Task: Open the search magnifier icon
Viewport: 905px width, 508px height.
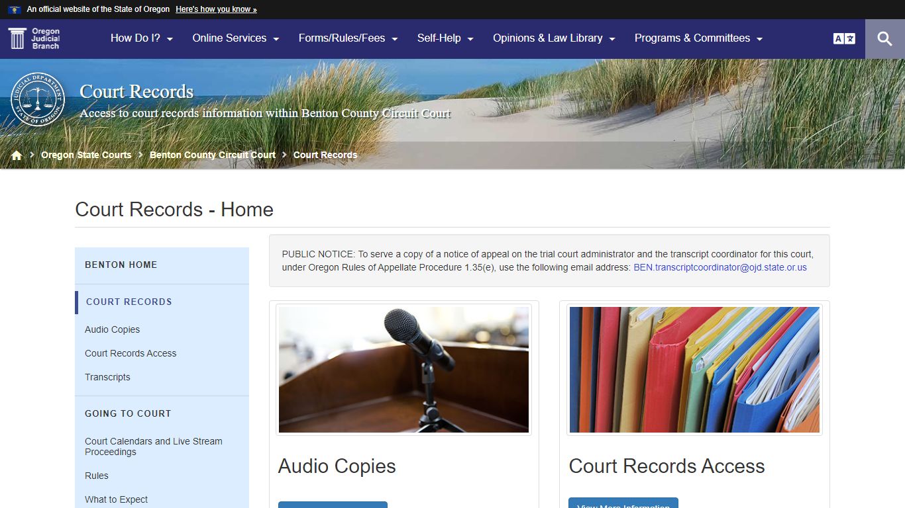Action: click(x=885, y=38)
